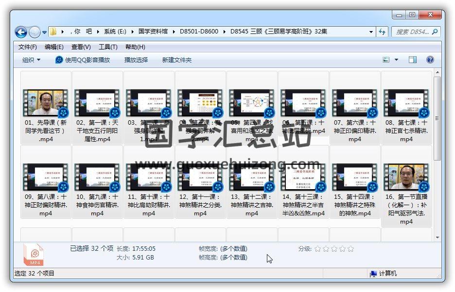The image size is (455, 292).
Task: Expand the recent locations dropdown arrow
Action: [45, 32]
